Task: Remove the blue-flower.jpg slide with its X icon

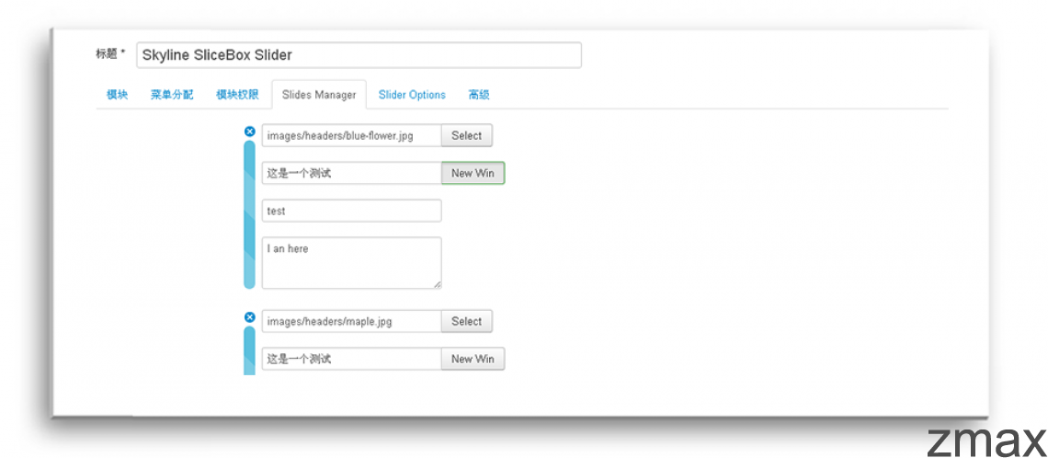Action: point(249,131)
